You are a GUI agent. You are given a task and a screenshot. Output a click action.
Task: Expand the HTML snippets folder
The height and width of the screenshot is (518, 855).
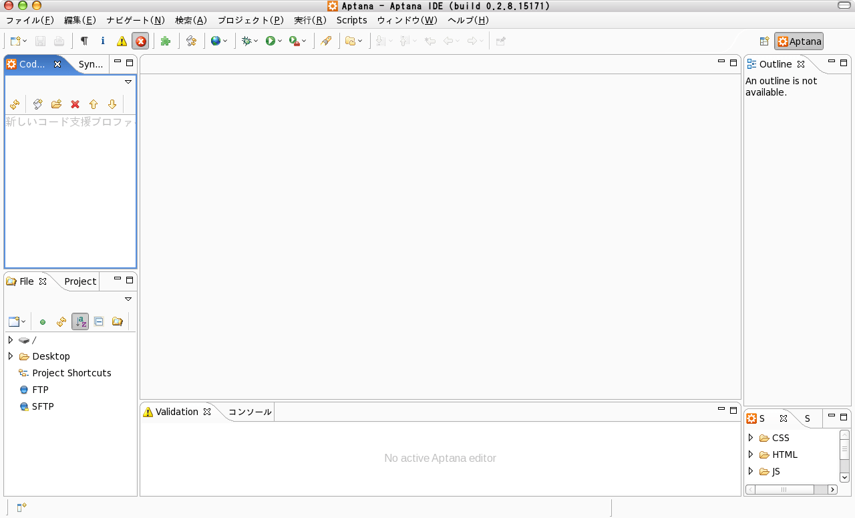pos(751,455)
